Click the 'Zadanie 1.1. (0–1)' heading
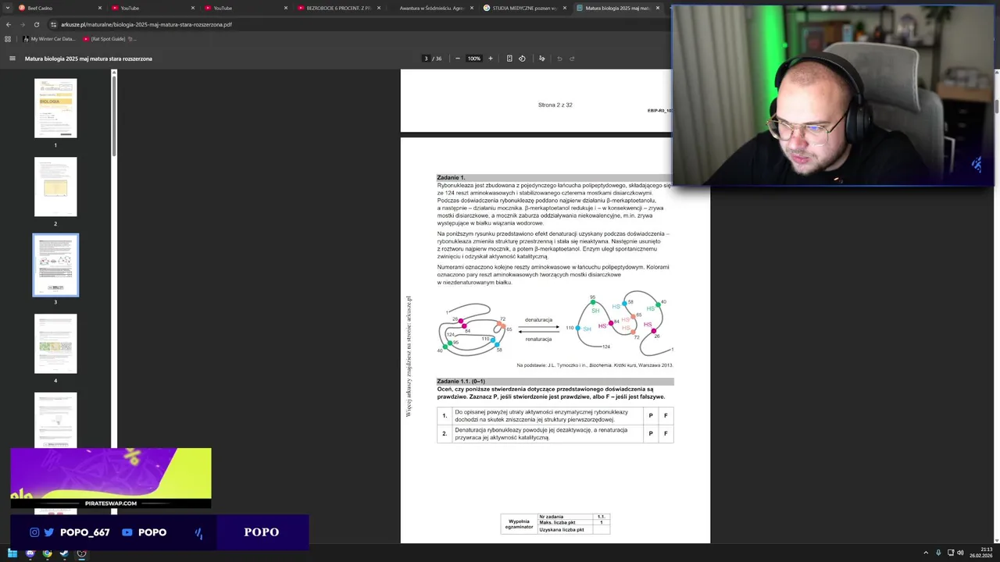This screenshot has height=562, width=1000. pos(461,381)
